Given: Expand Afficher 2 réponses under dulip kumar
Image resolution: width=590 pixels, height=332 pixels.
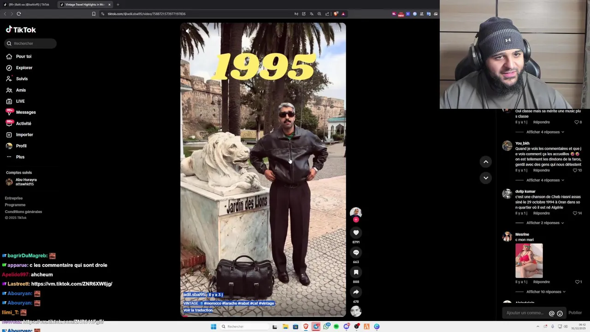Looking at the screenshot, I should [544, 223].
